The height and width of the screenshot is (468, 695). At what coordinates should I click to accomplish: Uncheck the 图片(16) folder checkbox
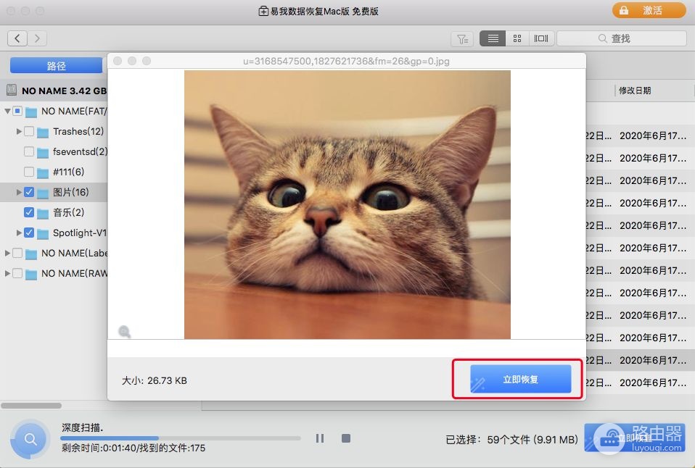point(29,192)
